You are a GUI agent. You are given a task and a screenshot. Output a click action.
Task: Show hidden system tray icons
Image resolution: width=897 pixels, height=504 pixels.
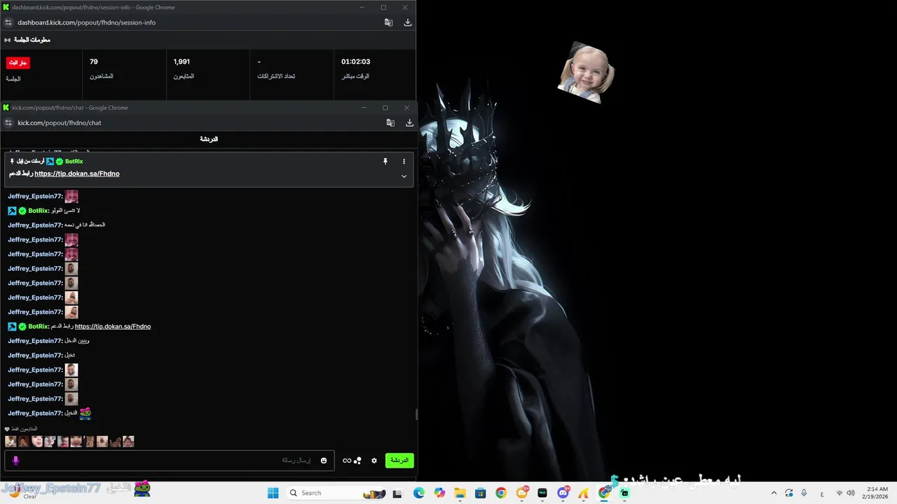[x=774, y=493]
